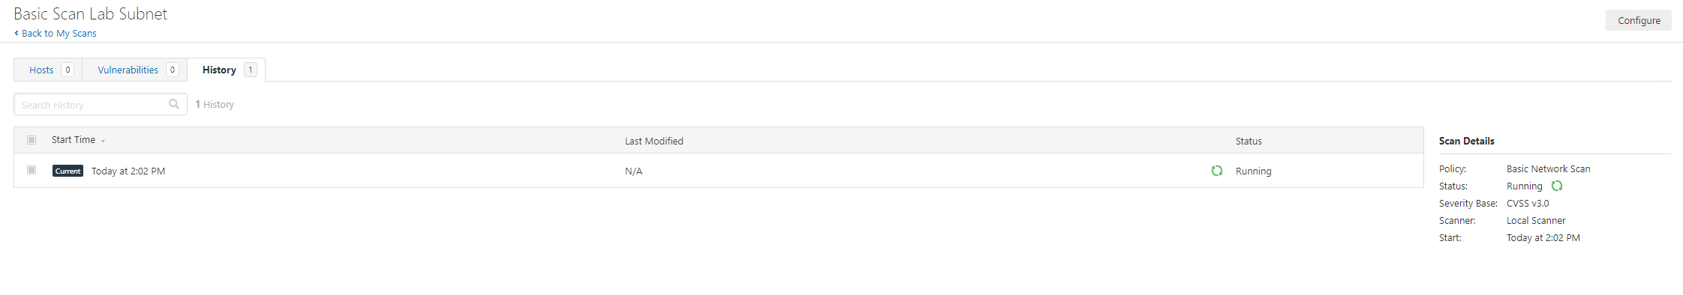Click the back chevron beside Back to My Scans

[x=17, y=33]
